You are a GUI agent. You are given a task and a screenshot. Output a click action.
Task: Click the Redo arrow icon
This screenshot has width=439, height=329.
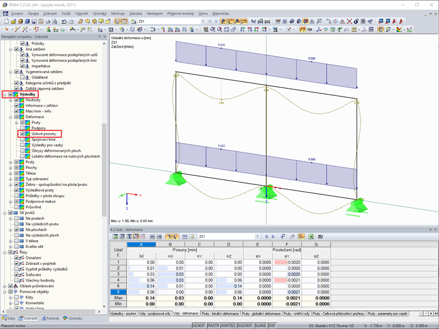pyautogui.click(x=71, y=21)
